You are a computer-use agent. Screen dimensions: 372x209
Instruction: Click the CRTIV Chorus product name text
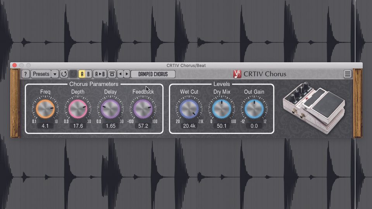coord(265,74)
